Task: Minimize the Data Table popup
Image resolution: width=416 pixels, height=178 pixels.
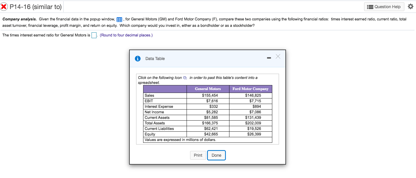Action: [x=268, y=58]
